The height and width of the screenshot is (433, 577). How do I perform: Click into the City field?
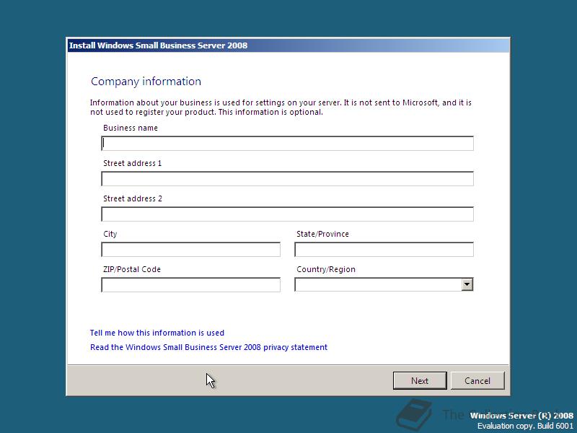pos(190,249)
